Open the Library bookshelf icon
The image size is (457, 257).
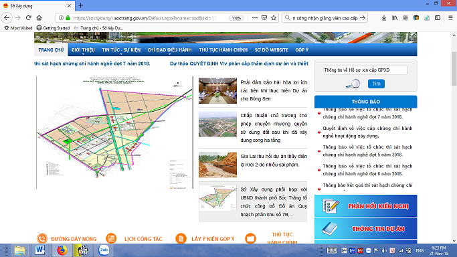(x=395, y=18)
